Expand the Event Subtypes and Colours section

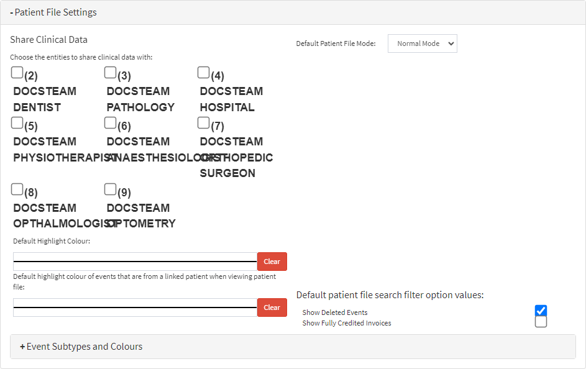click(x=81, y=347)
